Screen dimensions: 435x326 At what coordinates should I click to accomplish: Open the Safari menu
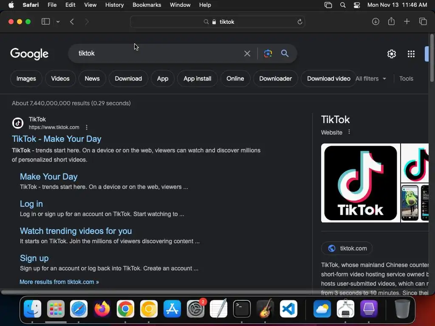(x=31, y=5)
